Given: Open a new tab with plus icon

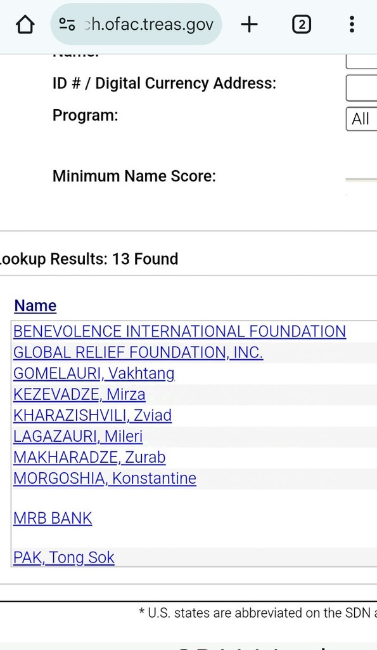Looking at the screenshot, I should pyautogui.click(x=249, y=25).
